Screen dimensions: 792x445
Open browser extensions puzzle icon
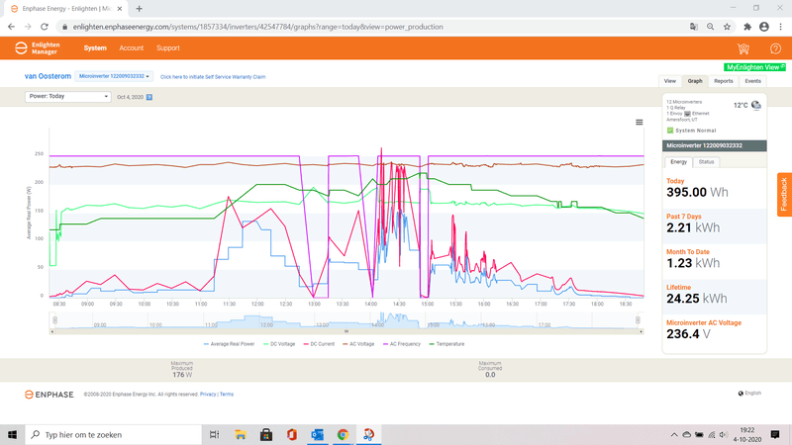click(x=747, y=27)
